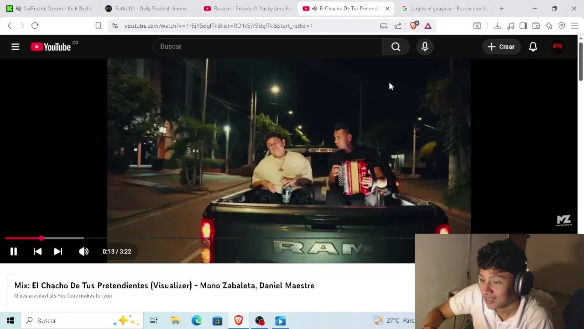
Task: Switch to Futbol11 Daily Football Games tab
Action: coord(146,9)
